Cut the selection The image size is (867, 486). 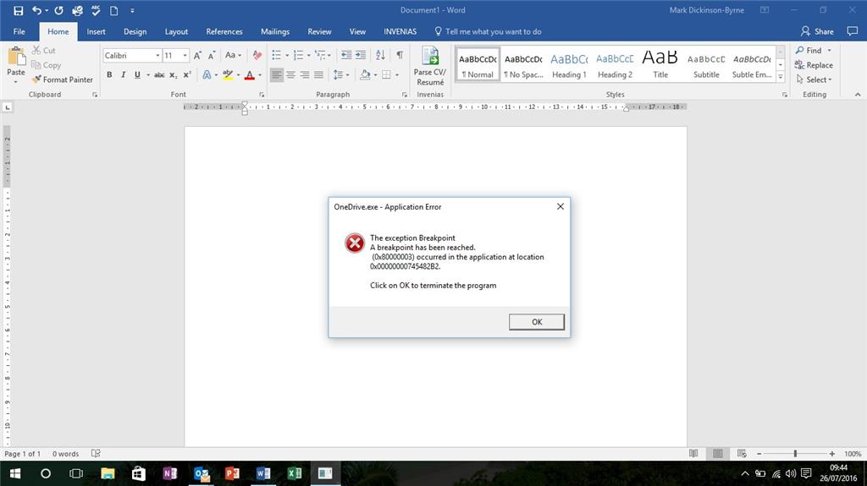point(44,50)
